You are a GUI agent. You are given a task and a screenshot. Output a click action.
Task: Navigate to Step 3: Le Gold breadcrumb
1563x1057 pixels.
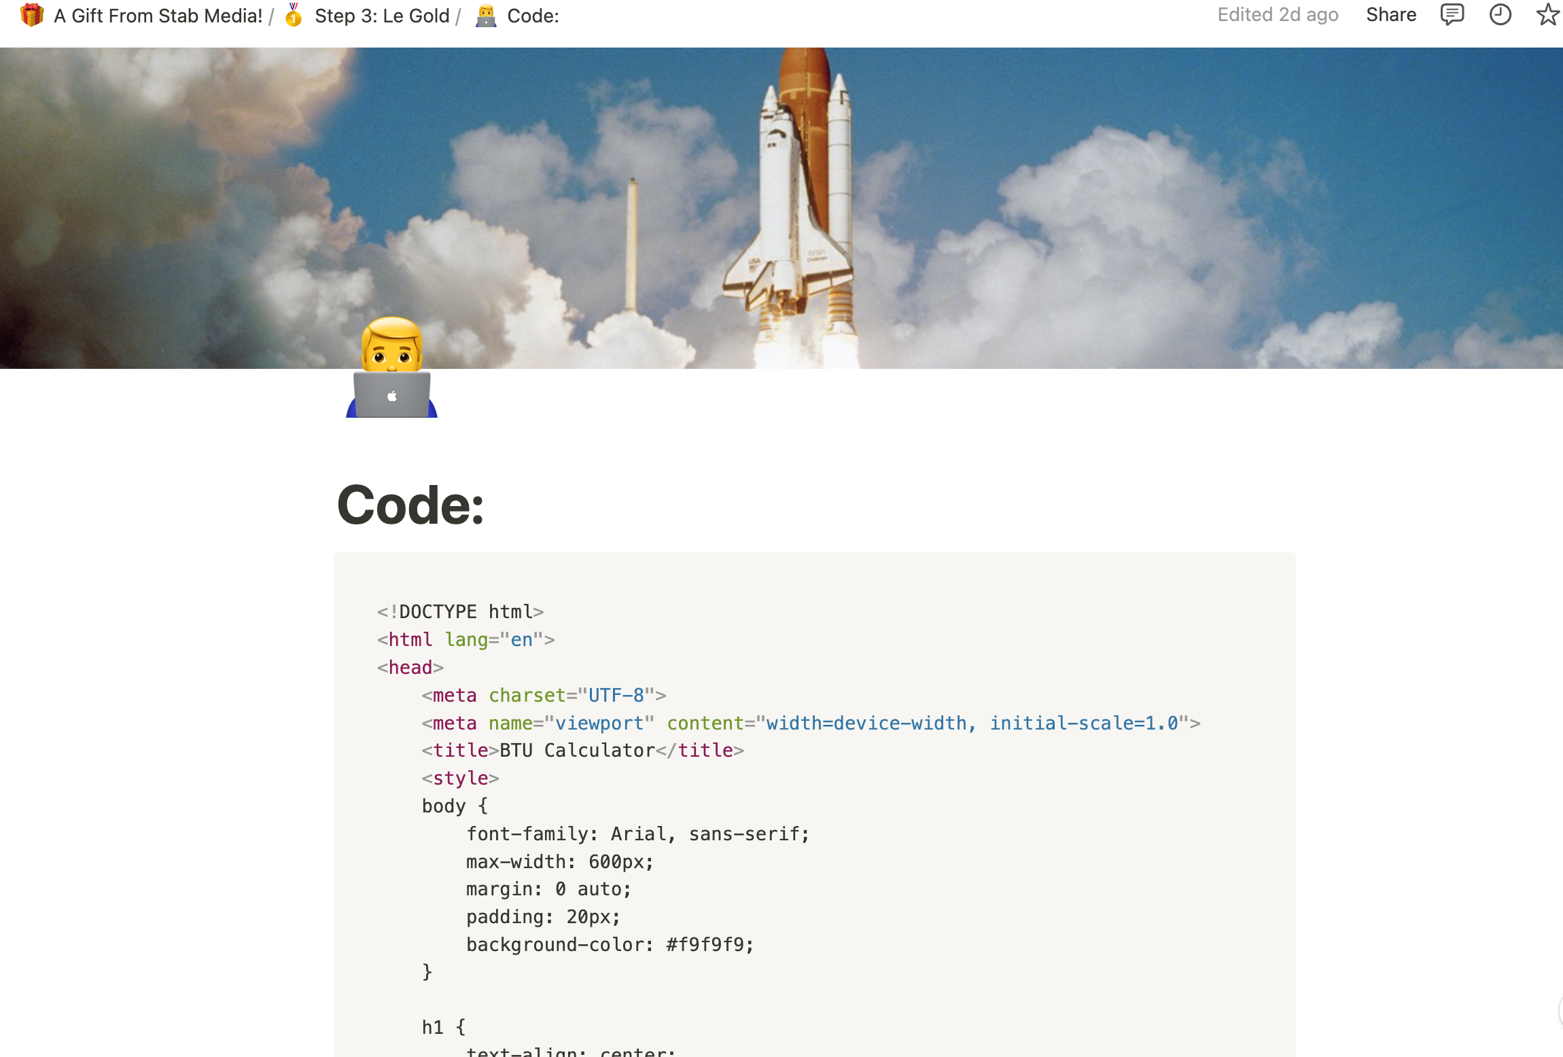[x=382, y=16]
